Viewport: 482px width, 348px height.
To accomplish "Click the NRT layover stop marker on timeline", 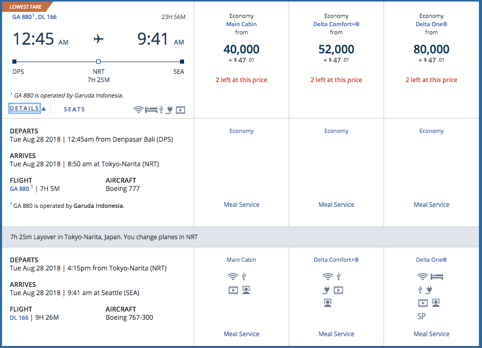I will pos(98,61).
